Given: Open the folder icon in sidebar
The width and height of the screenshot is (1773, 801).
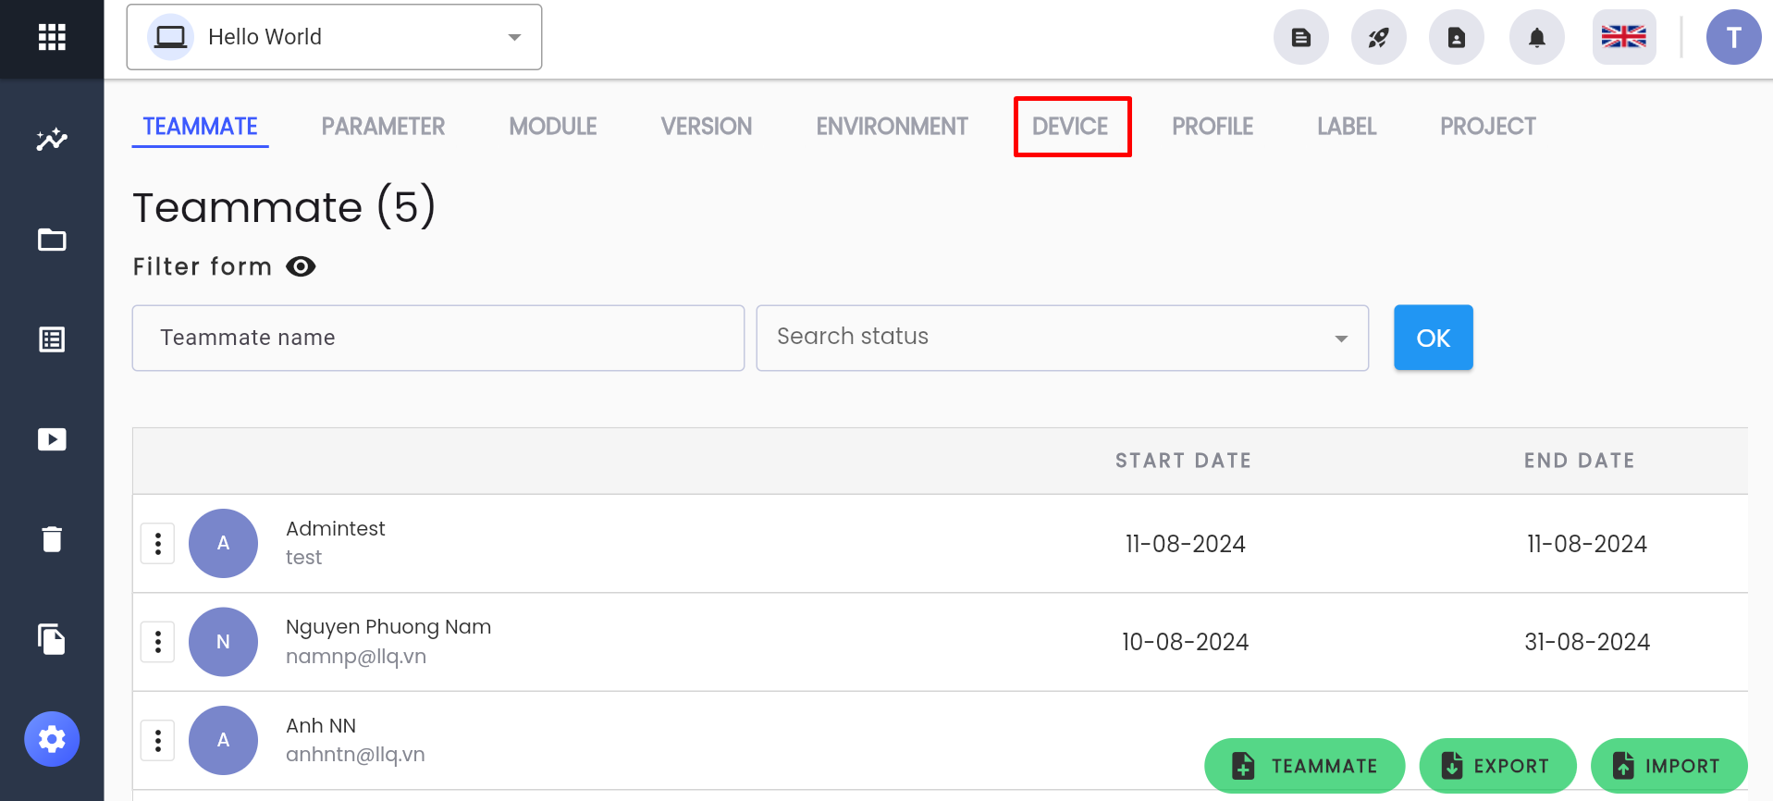Looking at the screenshot, I should coord(52,240).
